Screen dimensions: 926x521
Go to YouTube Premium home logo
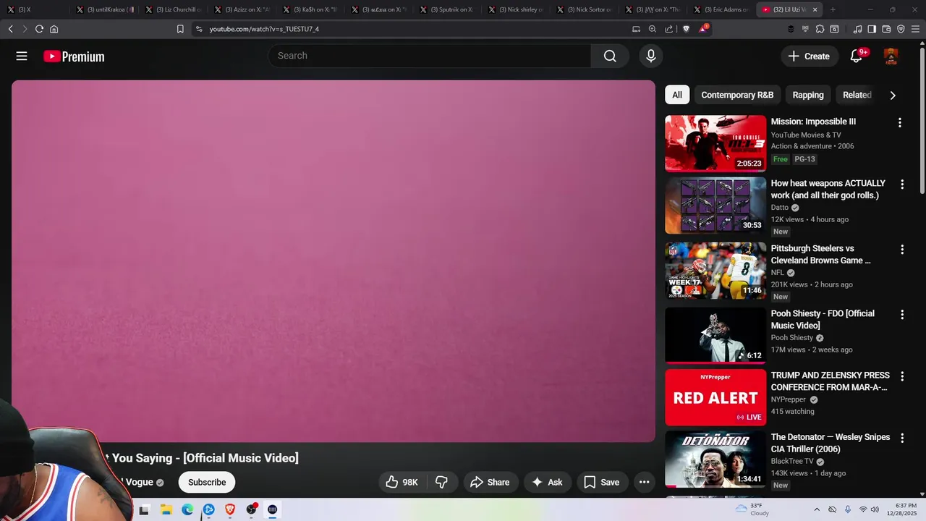pyautogui.click(x=74, y=56)
